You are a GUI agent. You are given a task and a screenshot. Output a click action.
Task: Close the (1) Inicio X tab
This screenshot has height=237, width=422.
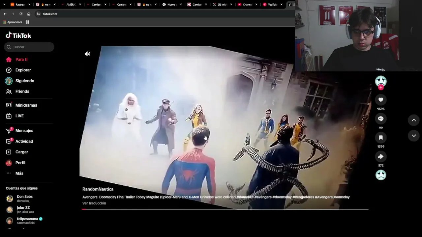(x=231, y=5)
